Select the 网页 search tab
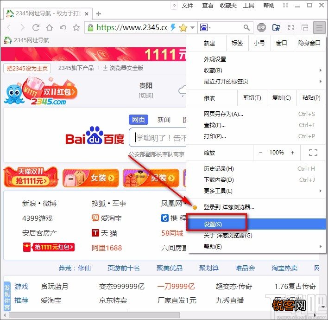This screenshot has width=328, height=320. coord(138,120)
